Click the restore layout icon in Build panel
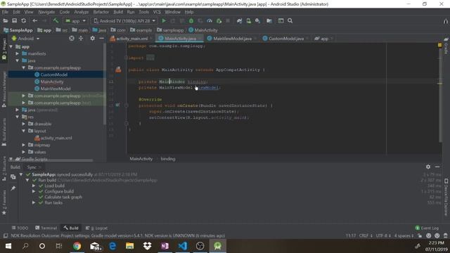This screenshot has height=253, width=450. tap(13, 177)
